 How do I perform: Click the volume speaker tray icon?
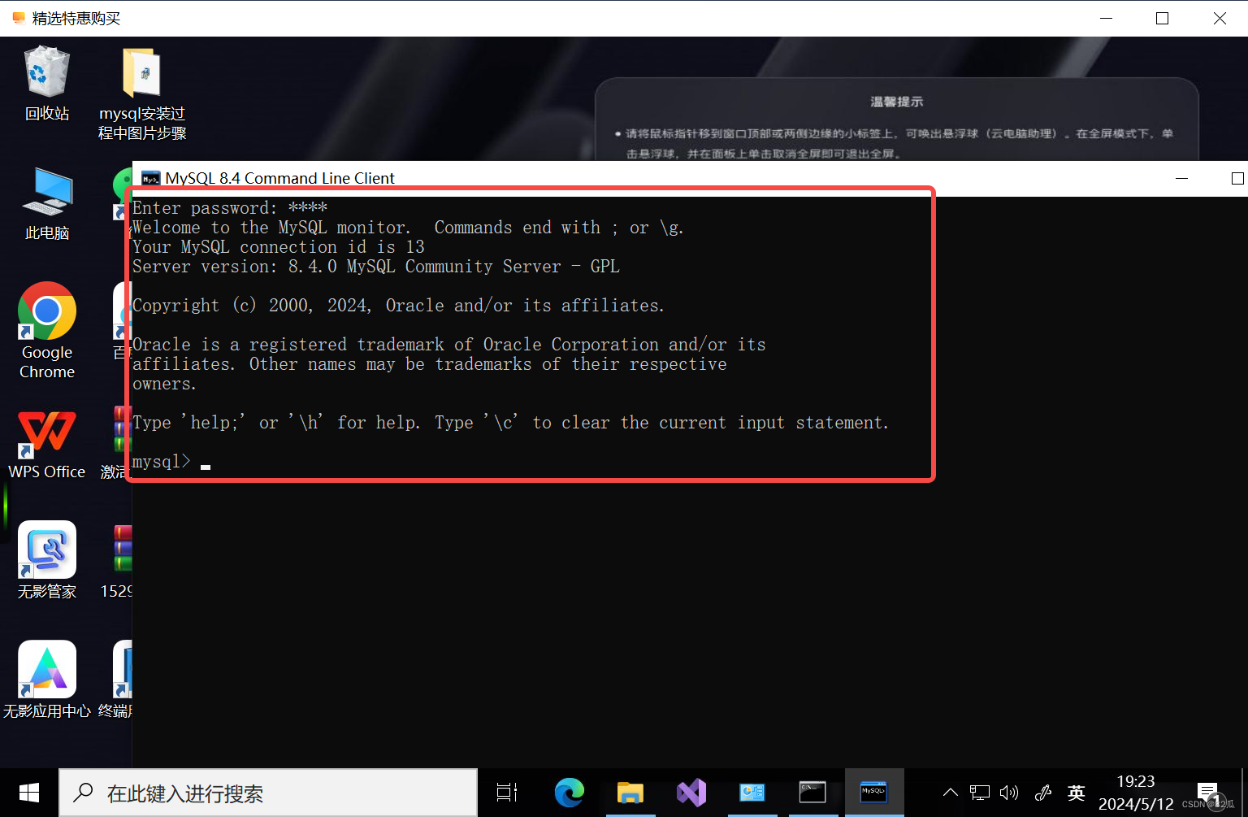point(1010,793)
